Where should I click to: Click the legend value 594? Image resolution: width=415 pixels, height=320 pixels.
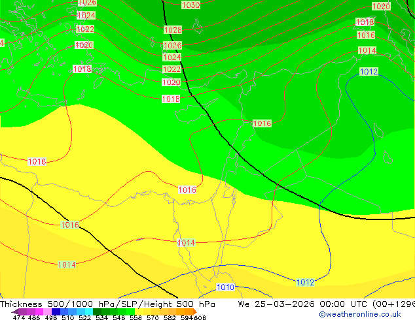187,317
